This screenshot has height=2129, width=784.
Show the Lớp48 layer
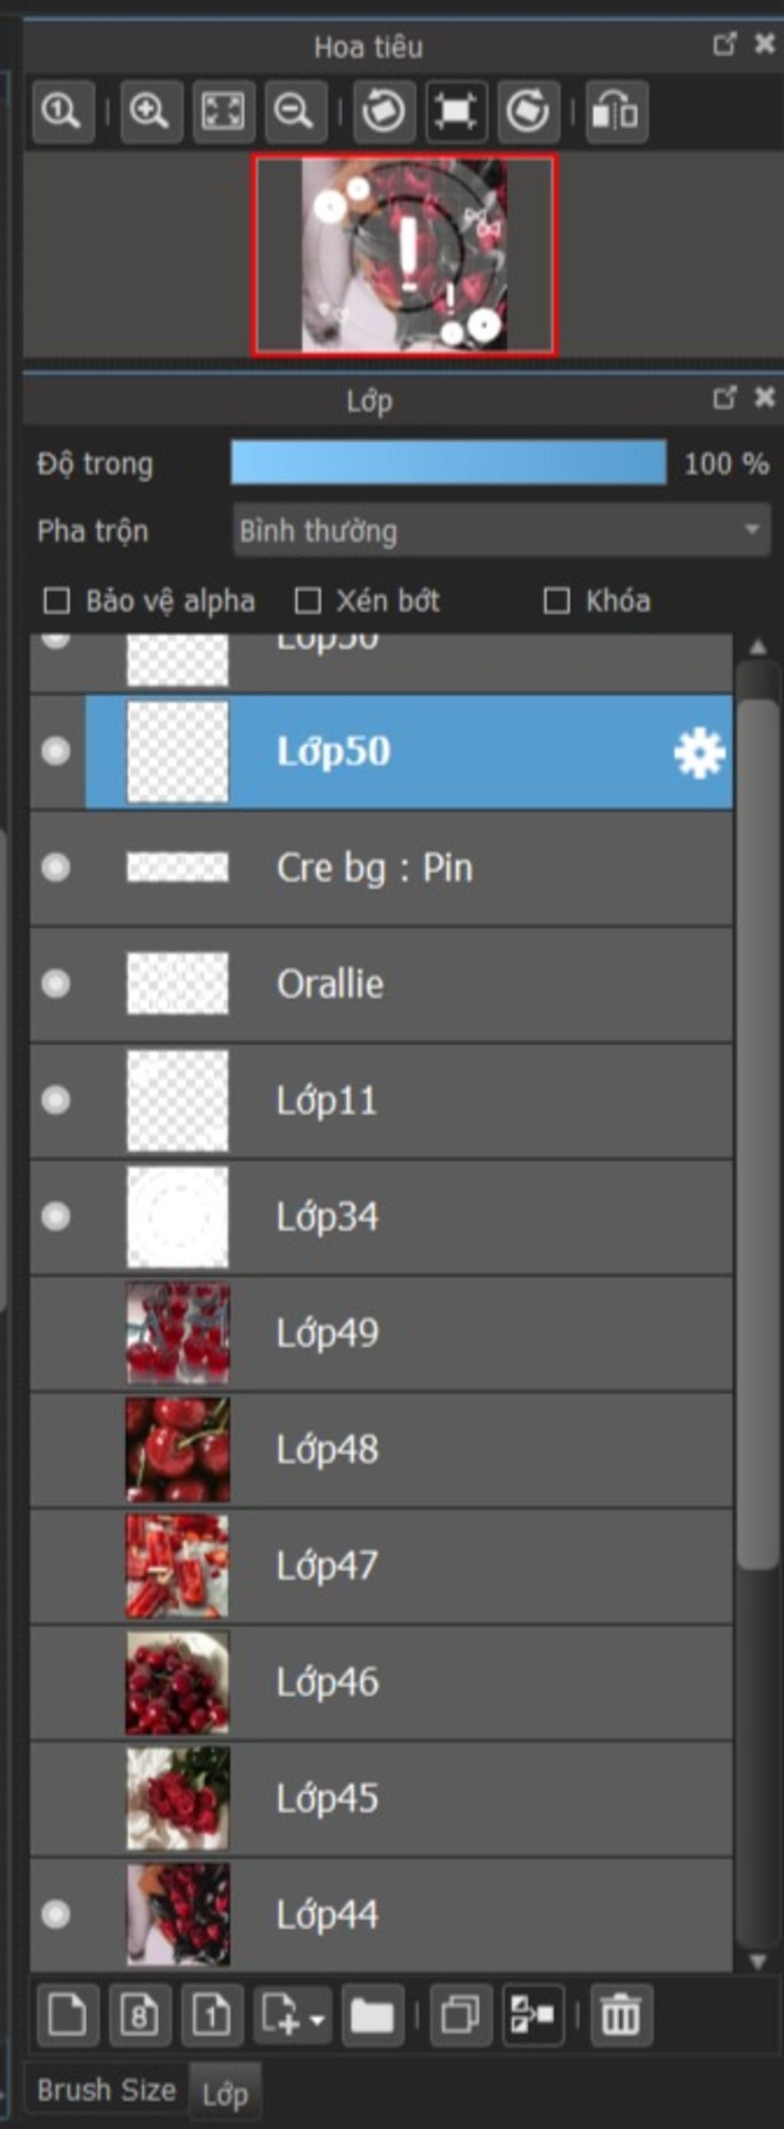tap(56, 1450)
